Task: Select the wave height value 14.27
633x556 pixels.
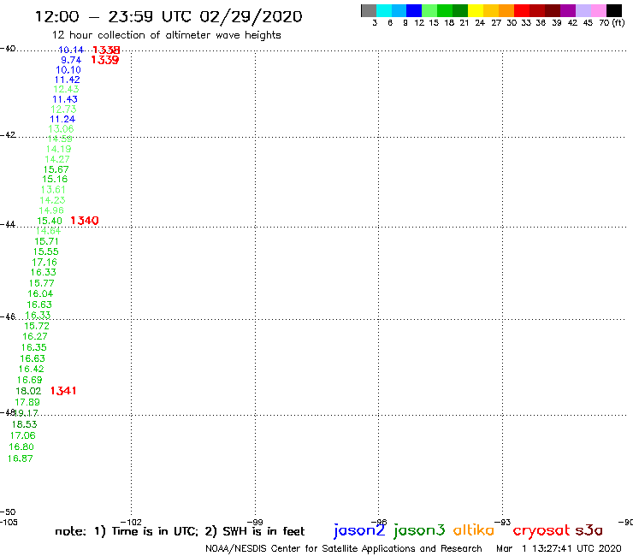Action: [57, 159]
